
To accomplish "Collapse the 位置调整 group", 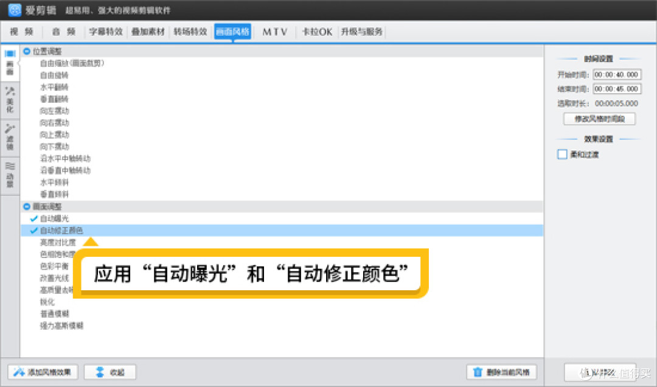I will click(x=27, y=51).
